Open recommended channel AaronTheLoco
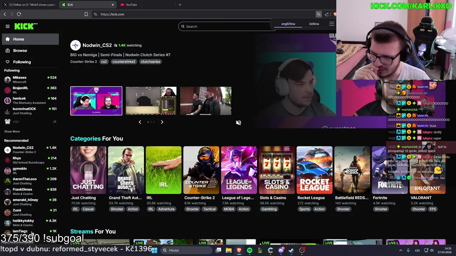This screenshot has height=256, width=456. (30, 181)
